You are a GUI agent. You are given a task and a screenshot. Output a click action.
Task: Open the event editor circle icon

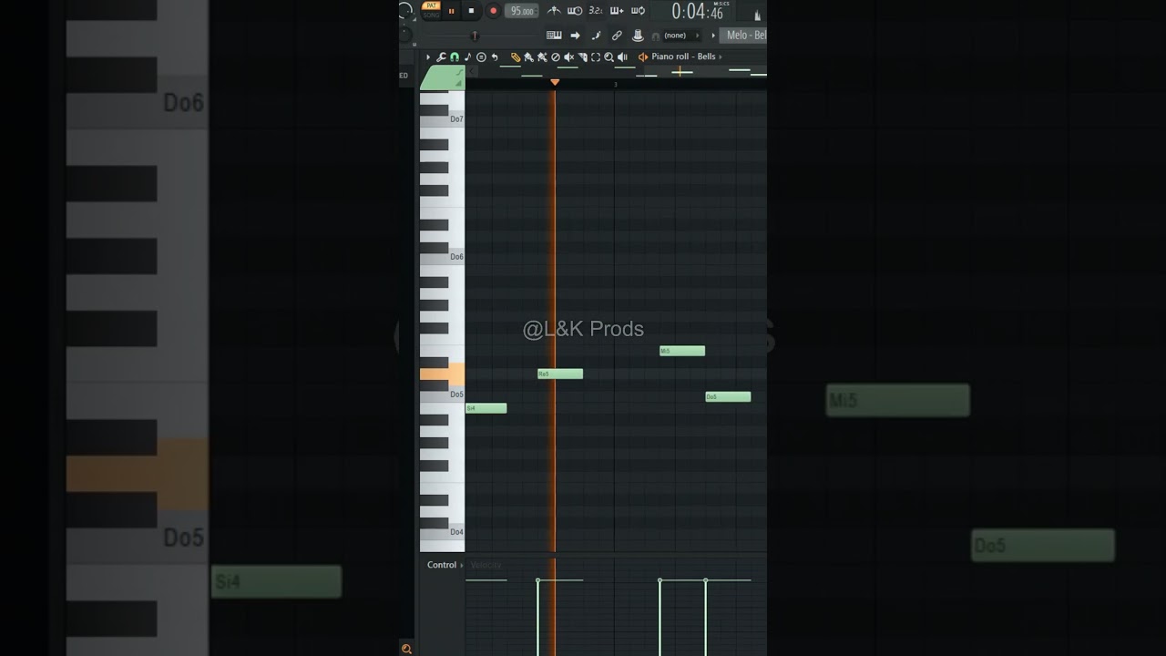point(481,56)
